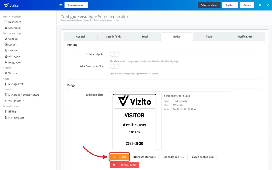Click the Devices sitemap icon
272x170 pixels.
[6, 51]
